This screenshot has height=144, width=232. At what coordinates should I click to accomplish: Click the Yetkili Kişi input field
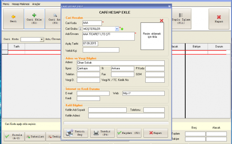pos(101,50)
